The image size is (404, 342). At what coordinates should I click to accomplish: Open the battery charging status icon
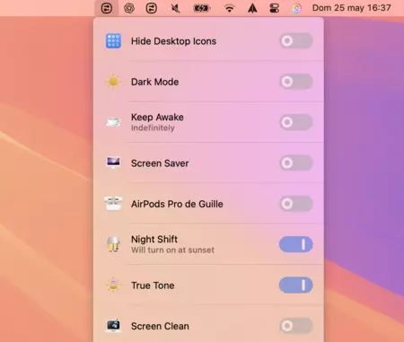pyautogui.click(x=201, y=8)
